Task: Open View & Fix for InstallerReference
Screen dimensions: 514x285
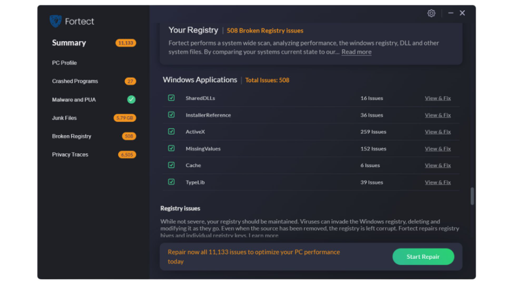Action: click(x=437, y=115)
